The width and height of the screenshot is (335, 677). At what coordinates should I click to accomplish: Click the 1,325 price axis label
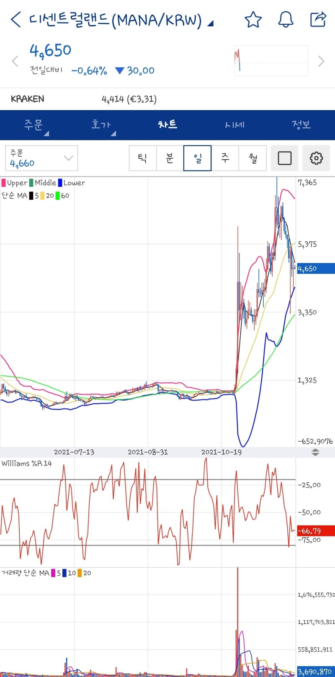point(307,380)
